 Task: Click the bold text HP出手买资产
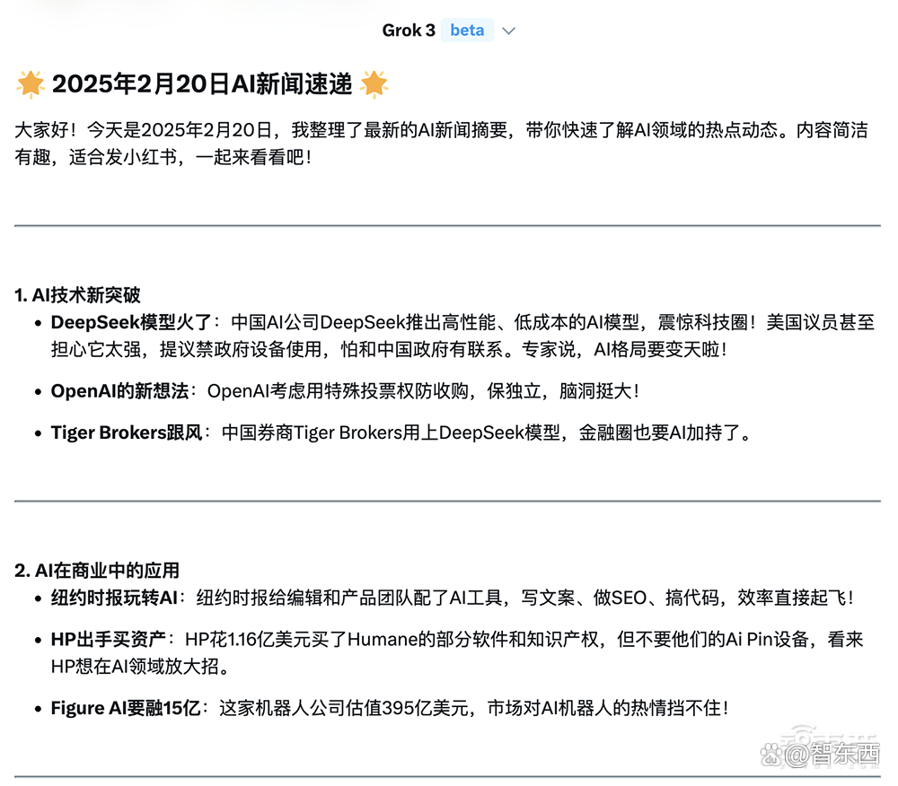[109, 639]
